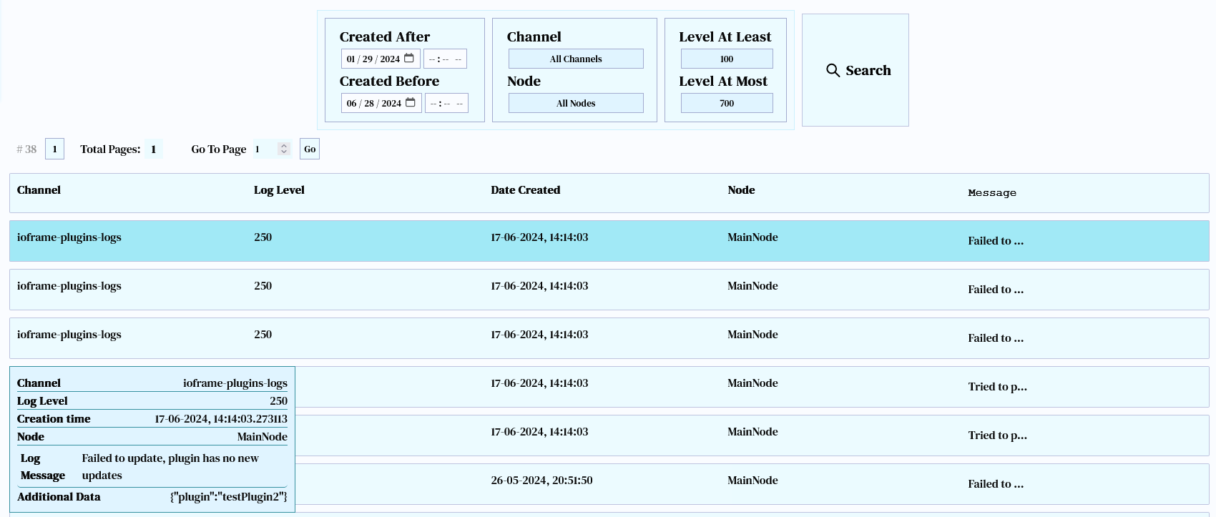Click the Log Level column header
The width and height of the screenshot is (1216, 517).
[x=279, y=190]
